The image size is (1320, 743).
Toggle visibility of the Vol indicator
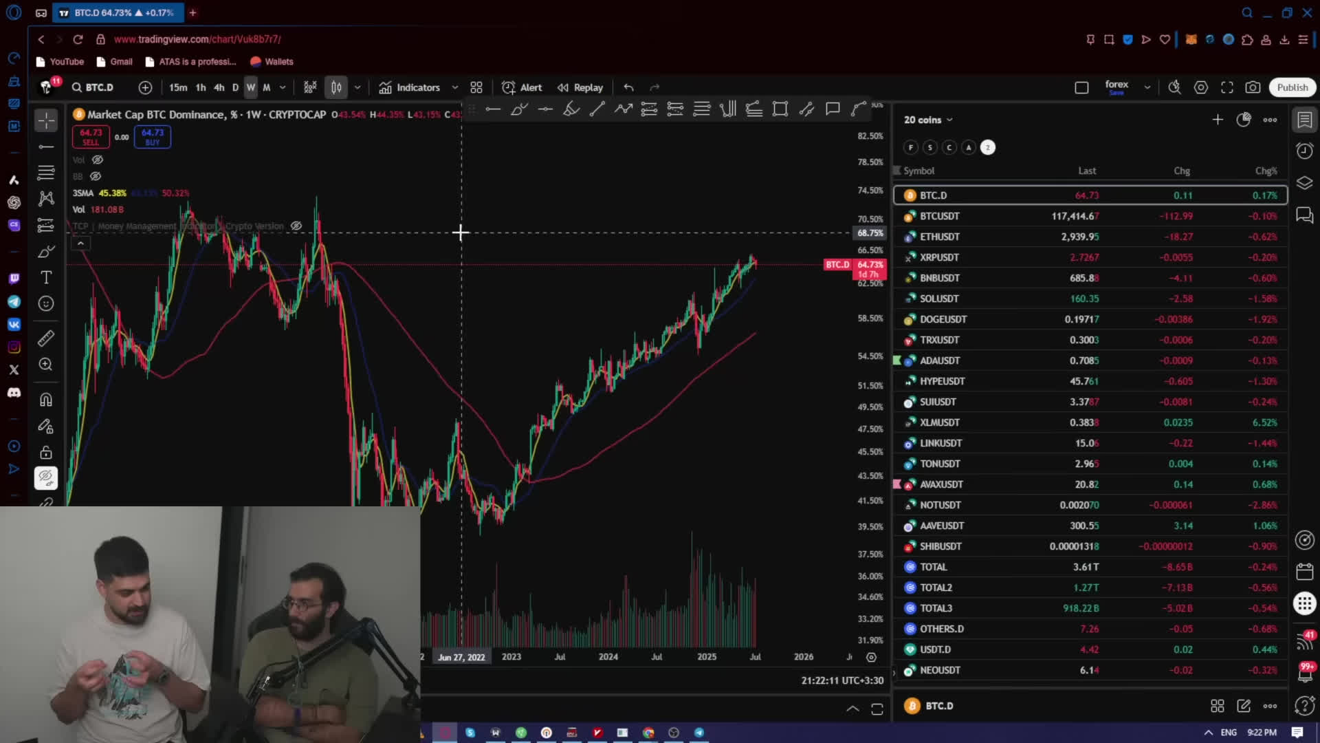coord(98,160)
